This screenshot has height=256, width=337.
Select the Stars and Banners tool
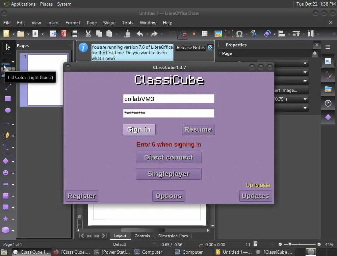[x=6, y=219]
